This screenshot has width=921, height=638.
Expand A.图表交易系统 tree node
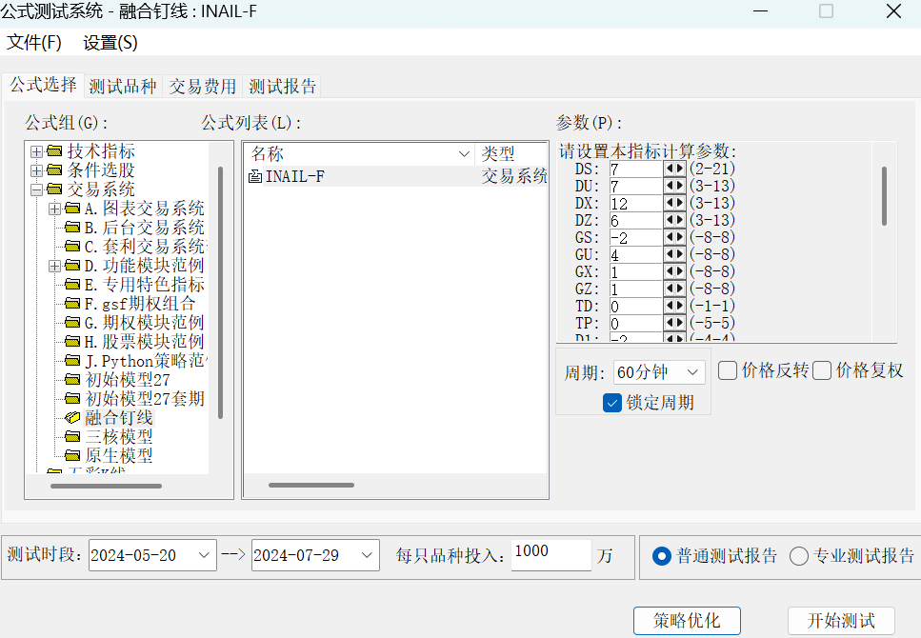[54, 209]
